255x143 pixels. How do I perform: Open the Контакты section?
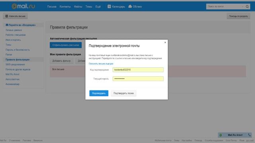point(65,7)
